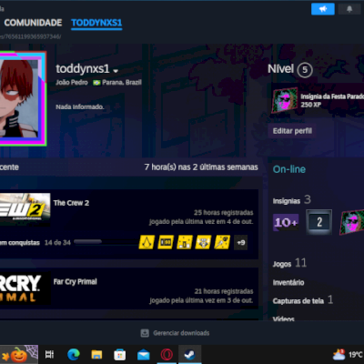Screen dimensions: 364x364
Task: Click the 7 hora(s) nas 2 últimas semanas text
Action: (x=201, y=167)
